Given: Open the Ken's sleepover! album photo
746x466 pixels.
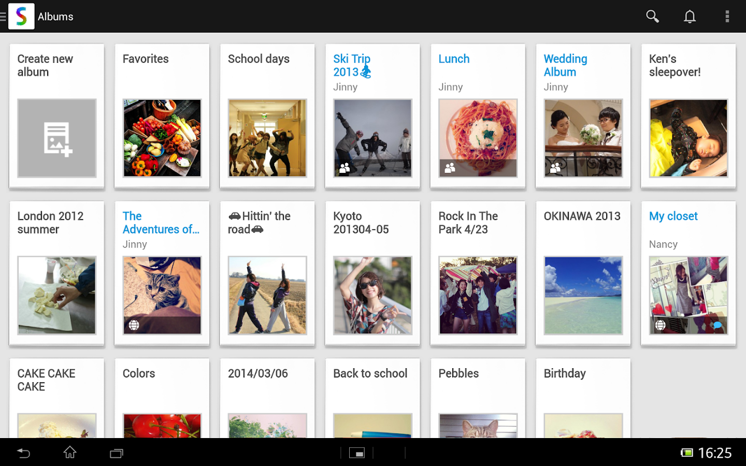Looking at the screenshot, I should tap(688, 138).
